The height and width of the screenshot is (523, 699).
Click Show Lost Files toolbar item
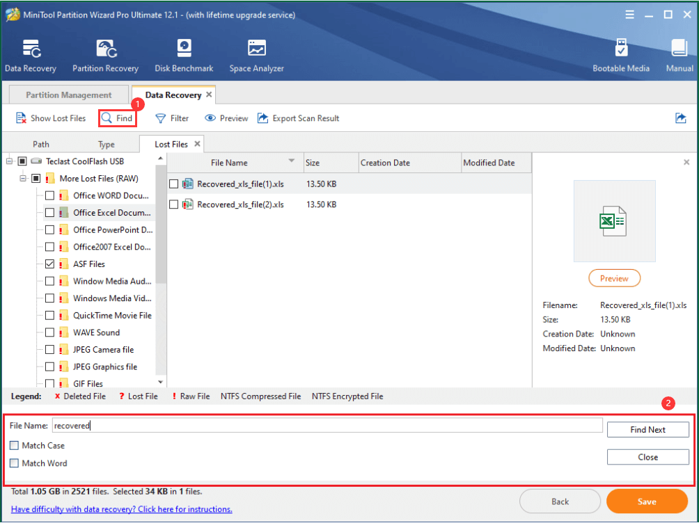(51, 118)
